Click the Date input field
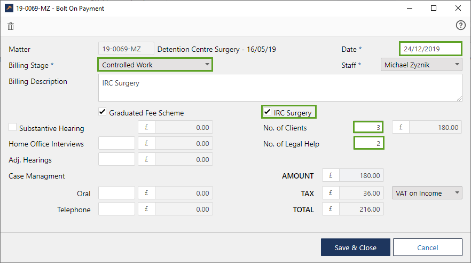Screen dimensions: 471x263 tap(430, 49)
